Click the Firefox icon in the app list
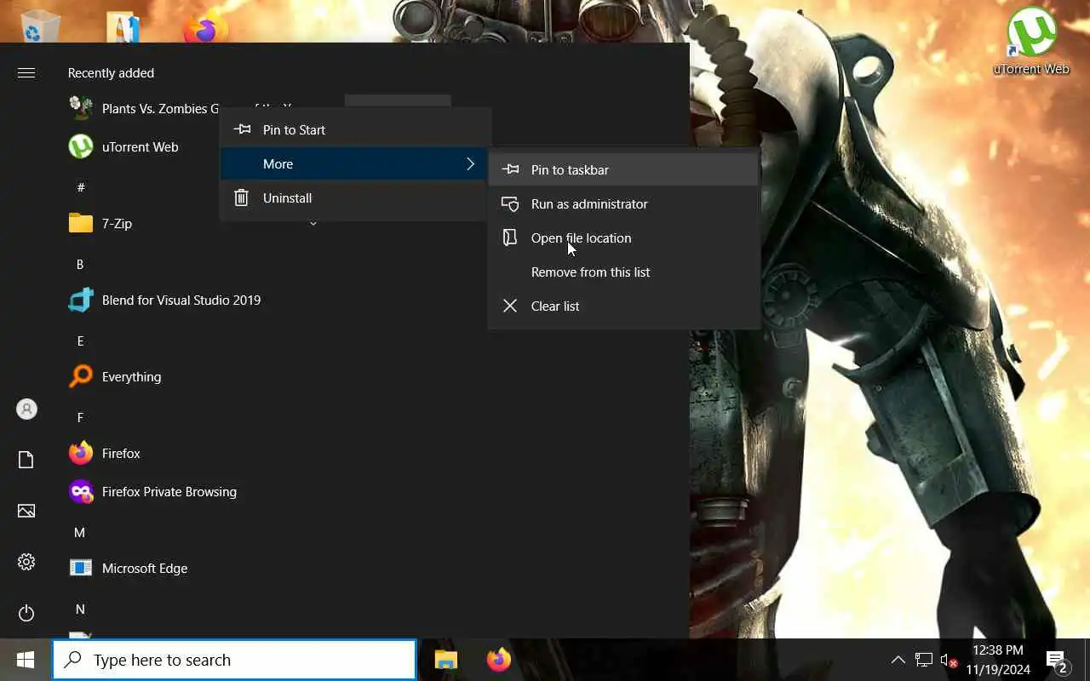The height and width of the screenshot is (681, 1090). (x=81, y=453)
